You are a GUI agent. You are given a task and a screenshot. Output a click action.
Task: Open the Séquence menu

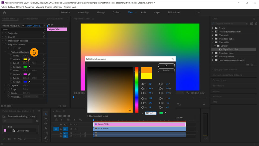click(x=29, y=7)
